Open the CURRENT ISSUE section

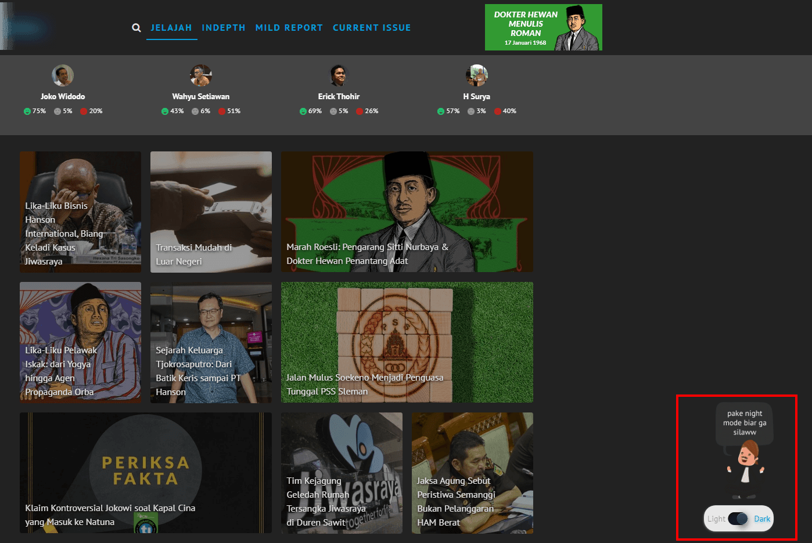click(372, 28)
